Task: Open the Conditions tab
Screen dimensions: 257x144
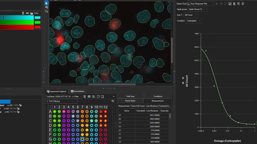Action: click(x=158, y=97)
